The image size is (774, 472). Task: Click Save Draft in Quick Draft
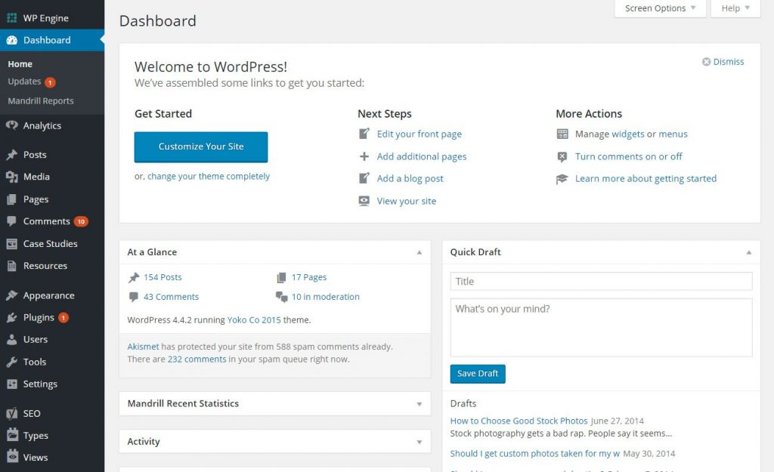click(477, 373)
